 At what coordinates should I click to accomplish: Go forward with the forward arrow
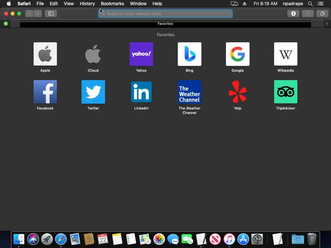pyautogui.click(x=37, y=14)
